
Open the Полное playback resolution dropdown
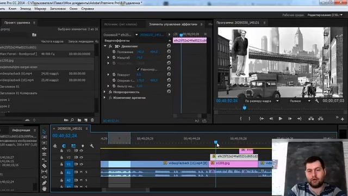point(300,101)
